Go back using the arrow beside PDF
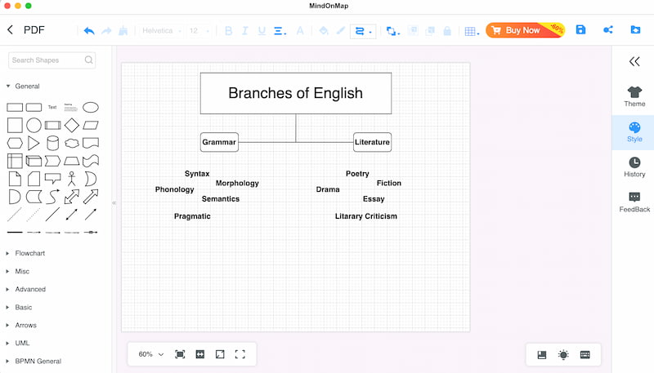Viewport: 654px width, 373px height. tap(11, 30)
